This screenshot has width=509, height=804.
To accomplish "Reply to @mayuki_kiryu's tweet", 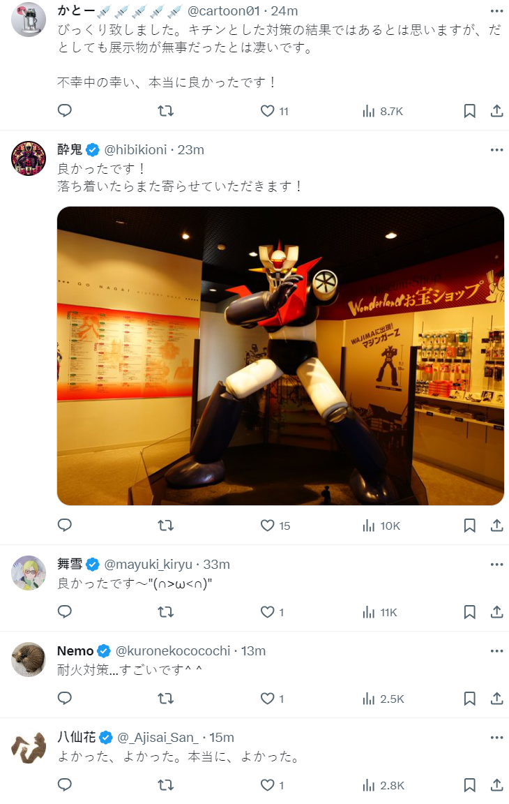I will click(65, 611).
